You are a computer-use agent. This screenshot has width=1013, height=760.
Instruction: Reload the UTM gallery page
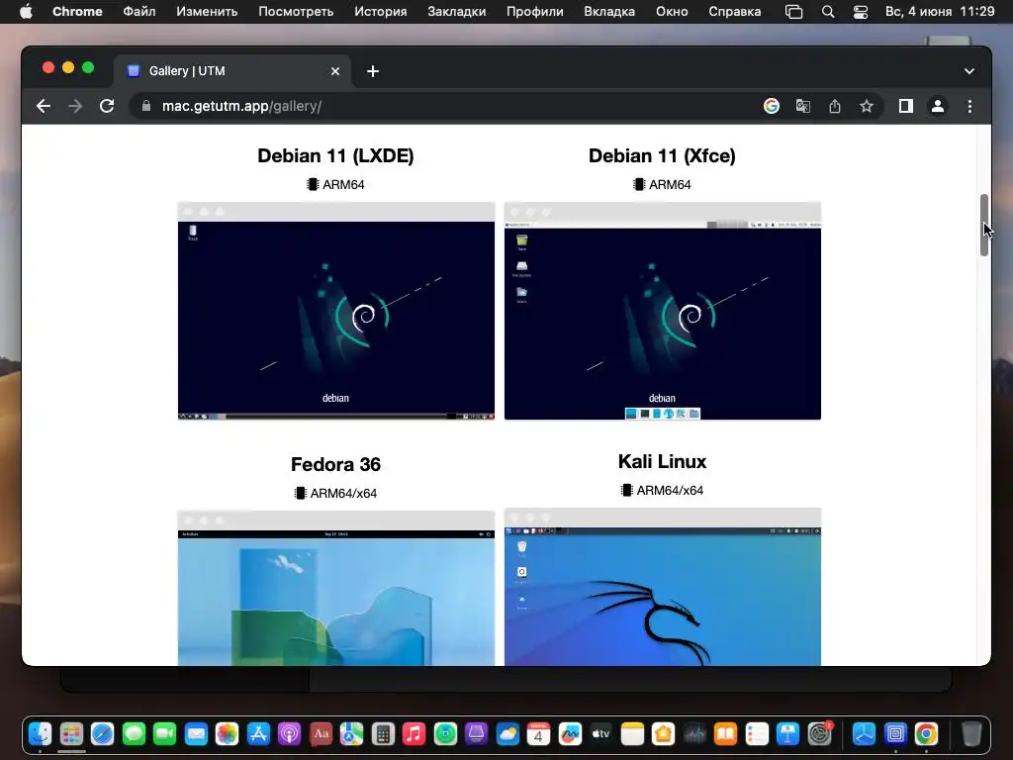pos(107,106)
